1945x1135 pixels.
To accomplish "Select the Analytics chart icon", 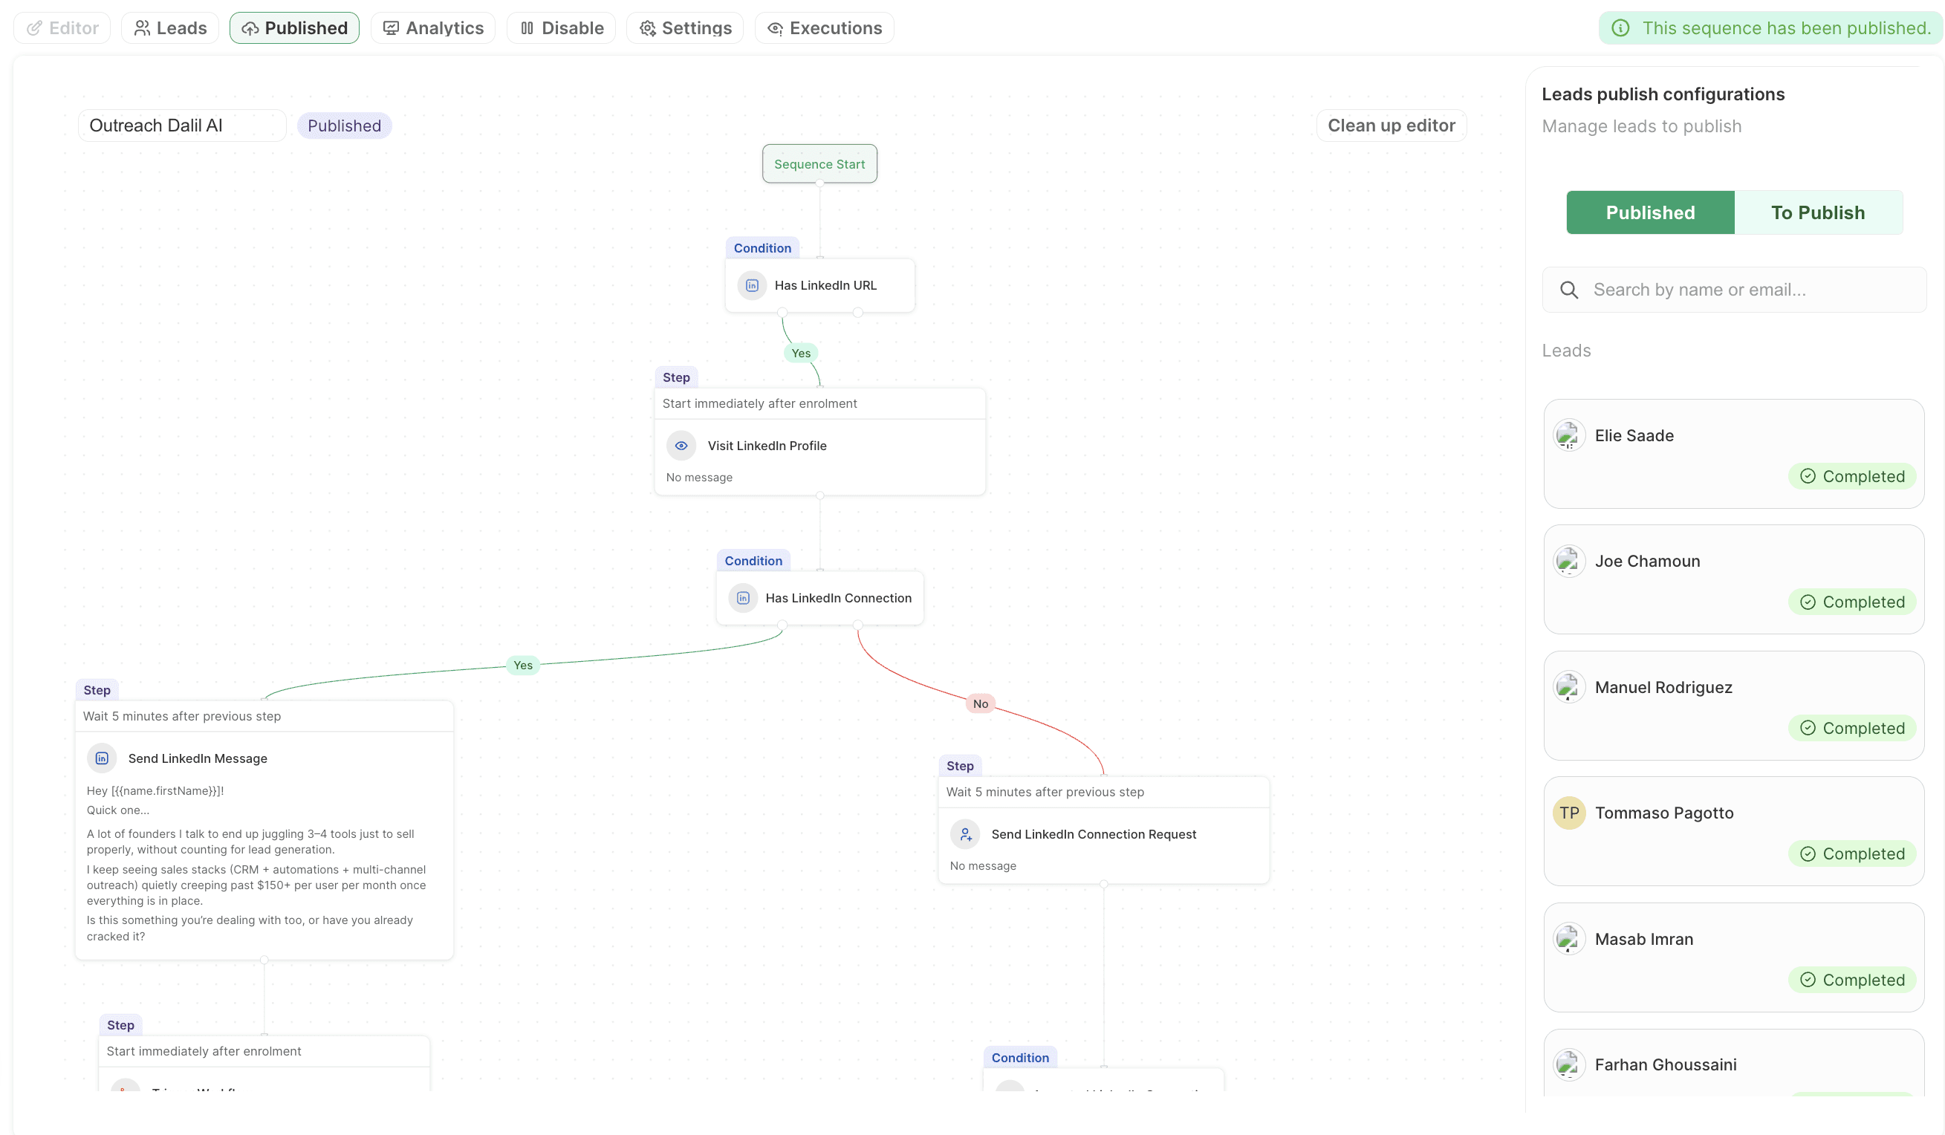I will pos(392,27).
